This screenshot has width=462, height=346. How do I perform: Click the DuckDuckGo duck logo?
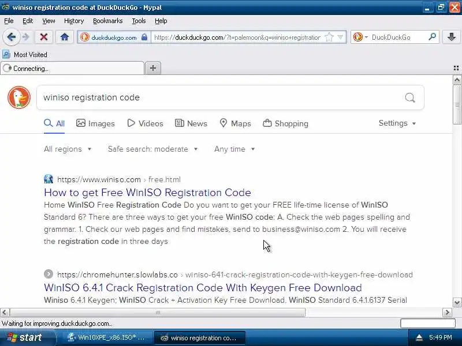point(19,97)
